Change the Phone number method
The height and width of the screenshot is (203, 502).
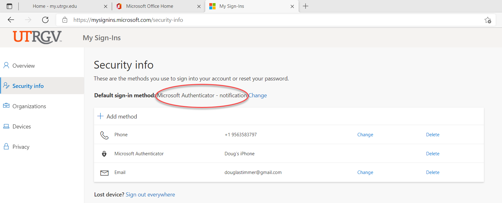(365, 135)
